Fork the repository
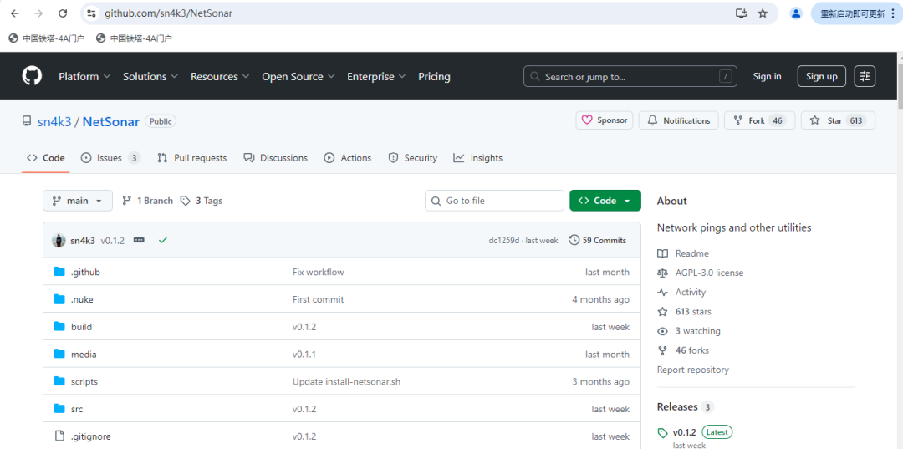The width and height of the screenshot is (903, 449). [759, 120]
